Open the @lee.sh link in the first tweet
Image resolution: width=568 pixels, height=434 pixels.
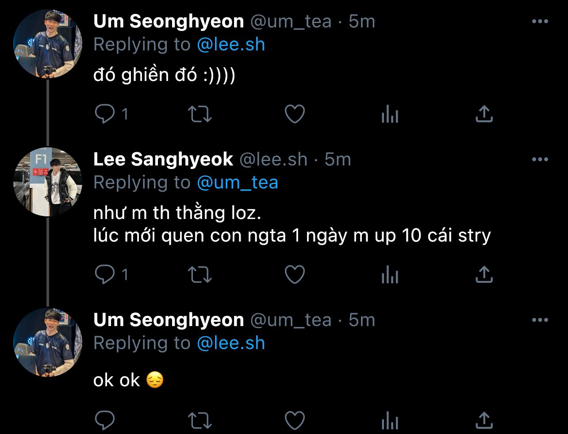tap(230, 45)
